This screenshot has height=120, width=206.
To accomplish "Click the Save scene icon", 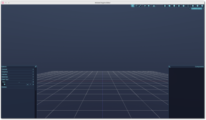I will point(165,6).
